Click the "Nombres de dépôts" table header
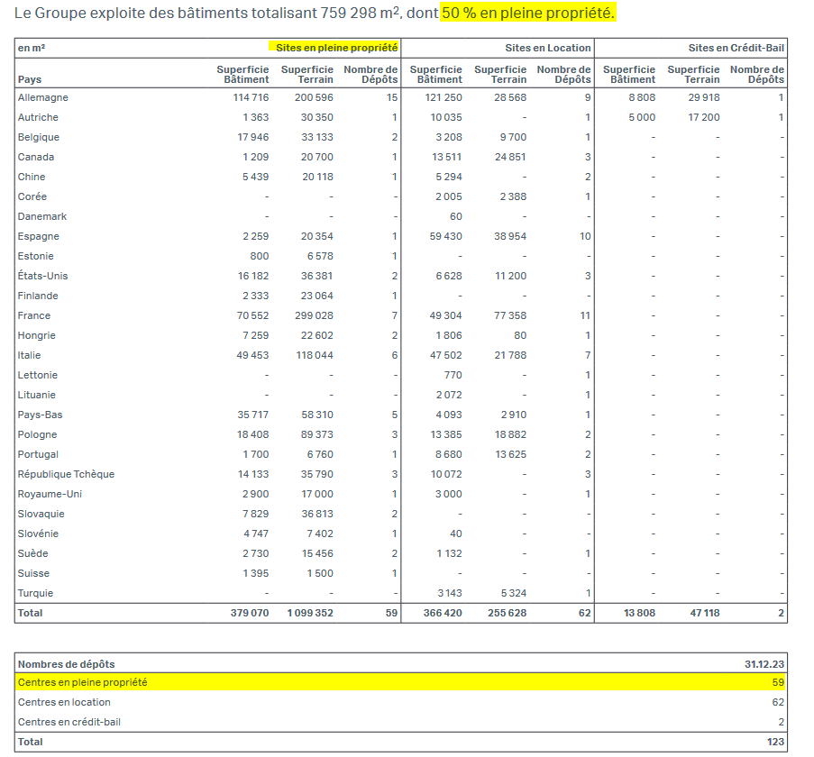814x757 pixels. pyautogui.click(x=66, y=664)
